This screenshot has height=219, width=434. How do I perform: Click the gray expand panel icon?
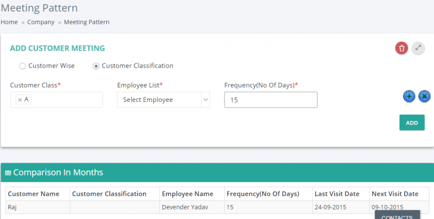(418, 48)
